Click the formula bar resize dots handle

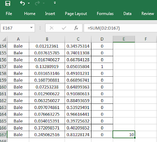[40, 28]
